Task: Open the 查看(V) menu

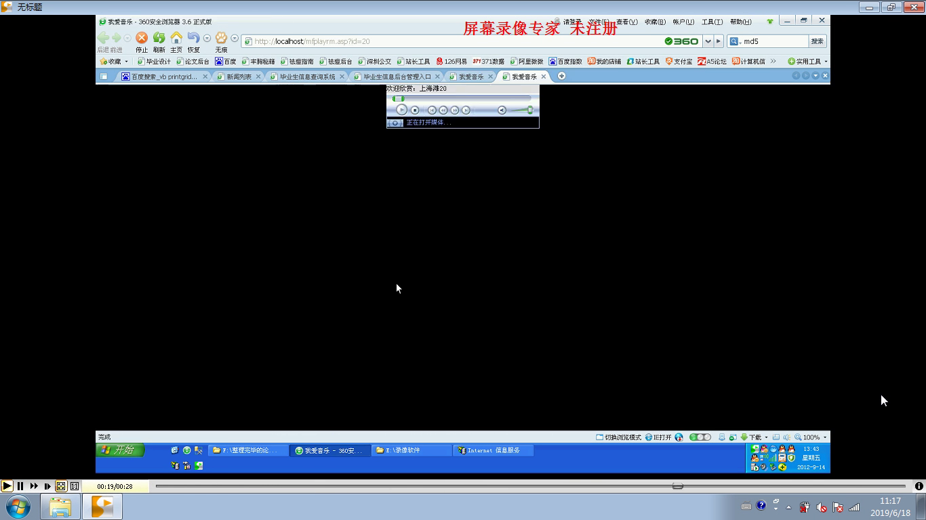Action: [x=628, y=22]
